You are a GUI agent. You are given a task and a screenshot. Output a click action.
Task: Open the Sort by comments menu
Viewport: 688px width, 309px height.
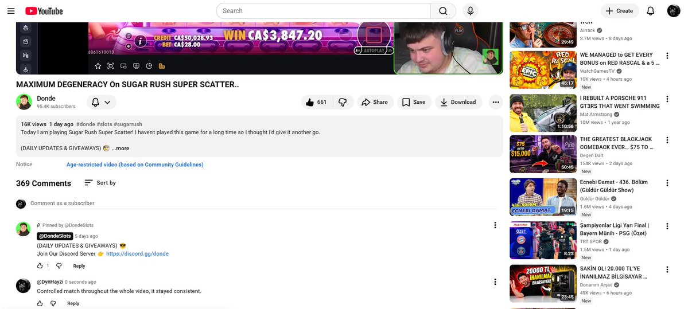[100, 183]
